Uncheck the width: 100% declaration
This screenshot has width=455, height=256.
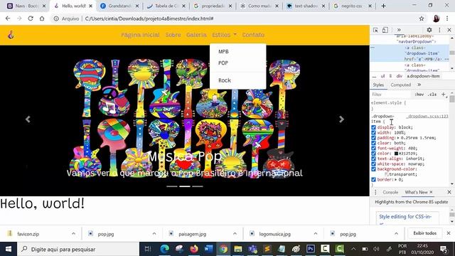point(373,133)
